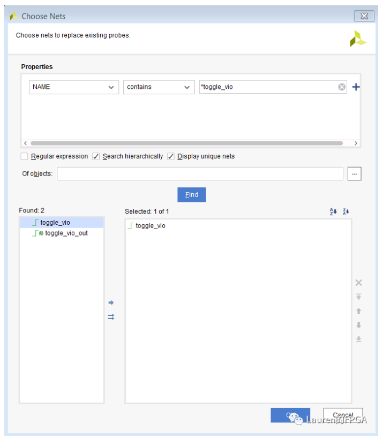Screen dimensions: 383x440
Task: Move all found nets to Selected
Action: [x=111, y=317]
